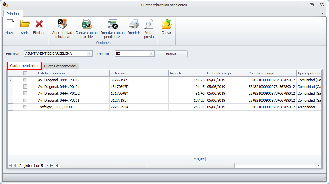This screenshot has height=184, width=329.
Task: Collapse the ribbon with the top-right chevron
Action: click(322, 14)
